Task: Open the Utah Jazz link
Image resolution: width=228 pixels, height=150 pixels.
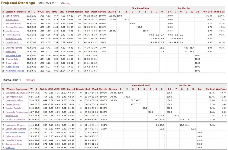Action: 10,148
